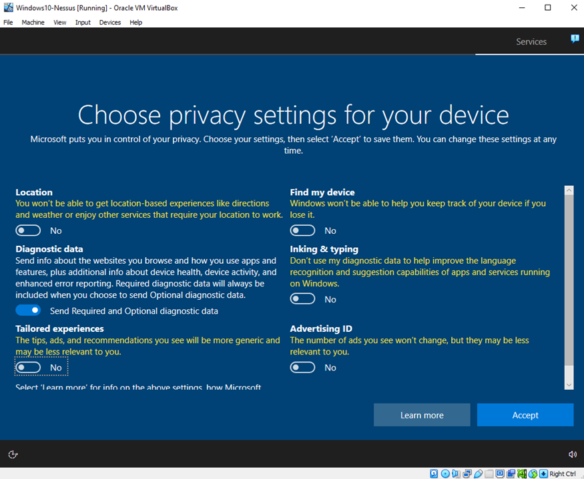Turn off the Diagnostic data toggle

[x=29, y=310]
